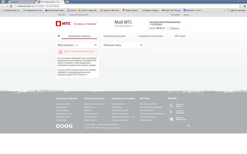Click footer Мой МТС heading
This screenshot has width=247, height=154.
[172, 99]
